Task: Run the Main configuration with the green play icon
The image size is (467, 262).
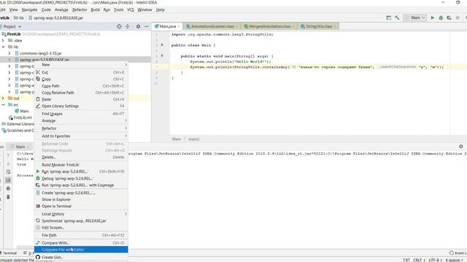Action: [x=433, y=17]
